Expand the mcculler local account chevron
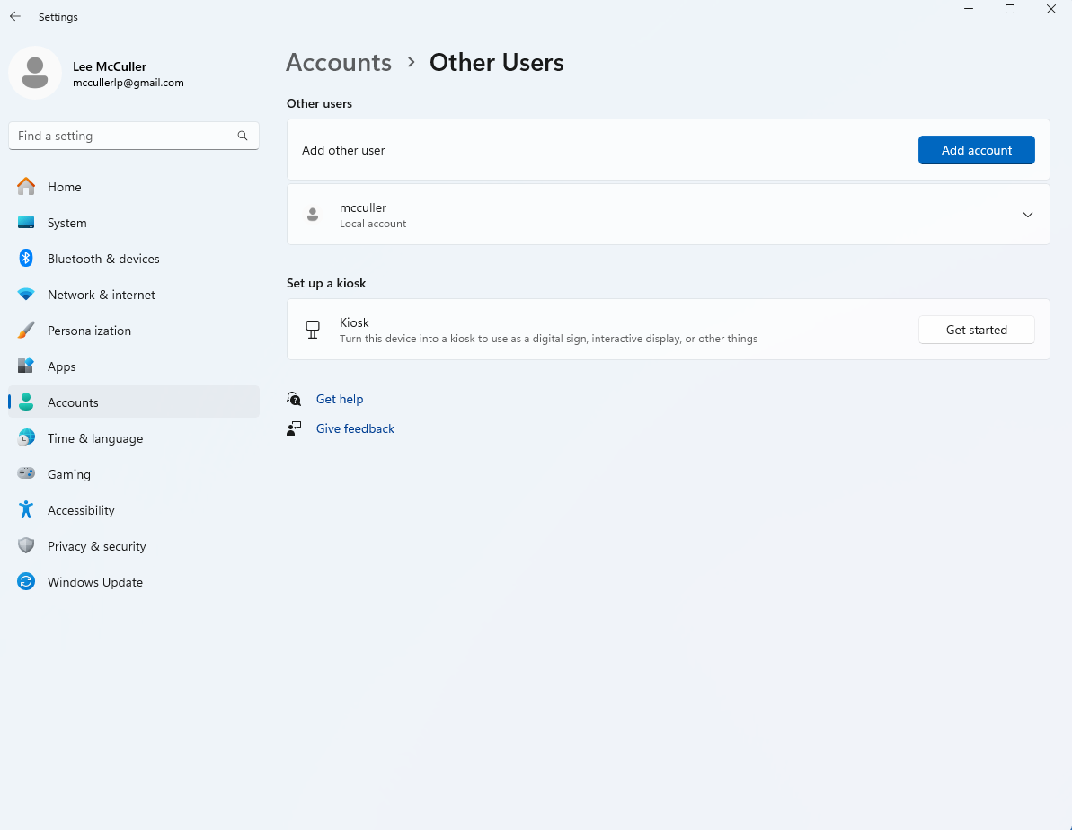Viewport: 1072px width, 830px height. [x=1027, y=215]
